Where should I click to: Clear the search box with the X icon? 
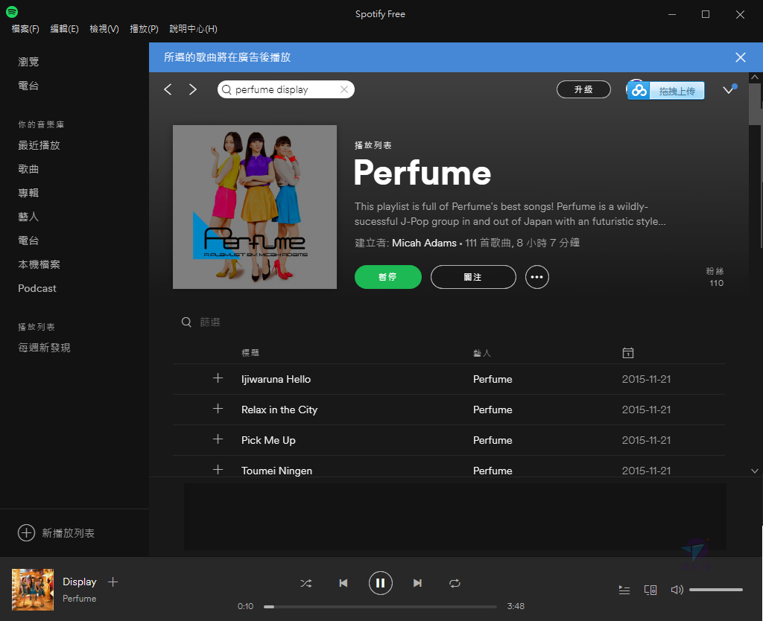[x=344, y=89]
